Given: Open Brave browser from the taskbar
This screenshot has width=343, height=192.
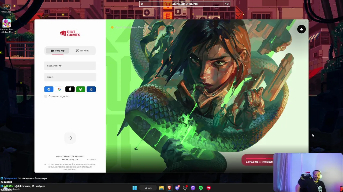Looking at the screenshot, I should [169, 188].
